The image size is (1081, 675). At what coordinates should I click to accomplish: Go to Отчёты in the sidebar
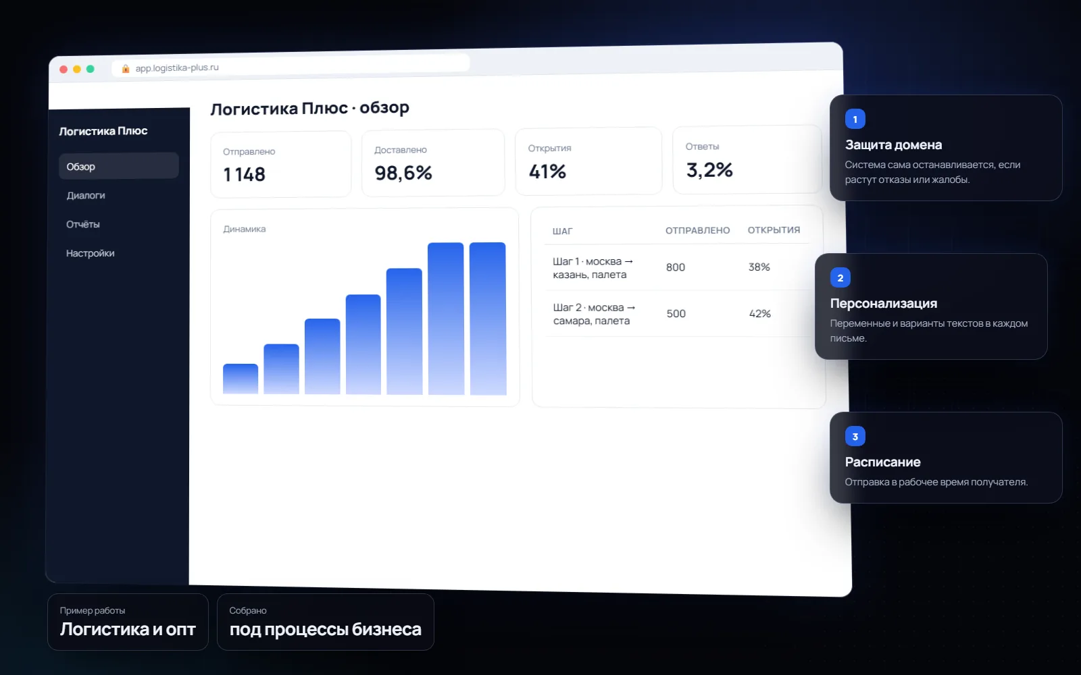tap(83, 224)
